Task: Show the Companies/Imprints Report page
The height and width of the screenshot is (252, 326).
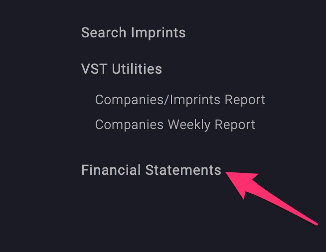Action: click(x=180, y=100)
